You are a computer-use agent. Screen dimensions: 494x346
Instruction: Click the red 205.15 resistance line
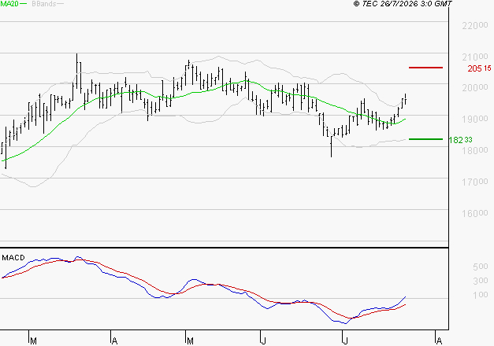click(x=425, y=68)
